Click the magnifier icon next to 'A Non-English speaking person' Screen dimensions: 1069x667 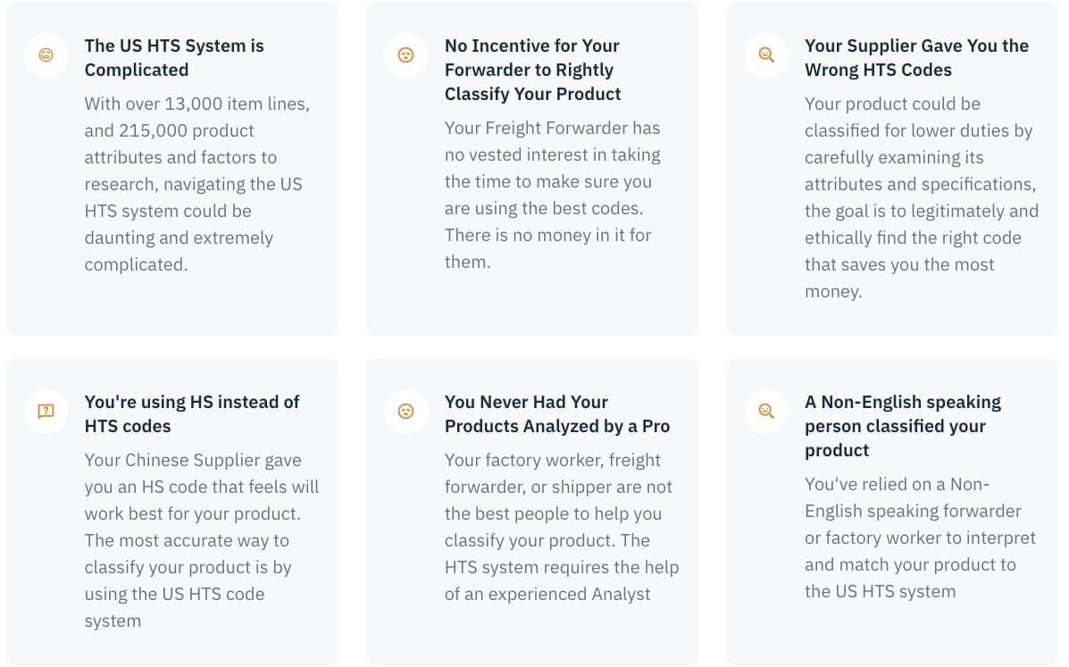pyautogui.click(x=765, y=411)
